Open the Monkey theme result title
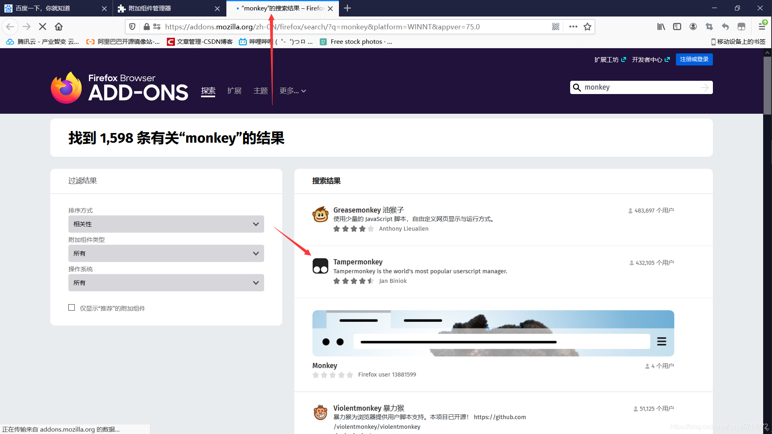 coord(324,365)
